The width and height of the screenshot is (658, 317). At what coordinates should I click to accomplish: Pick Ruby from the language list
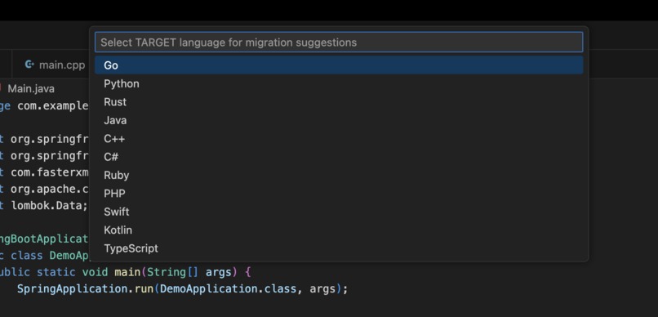pyautogui.click(x=339, y=175)
